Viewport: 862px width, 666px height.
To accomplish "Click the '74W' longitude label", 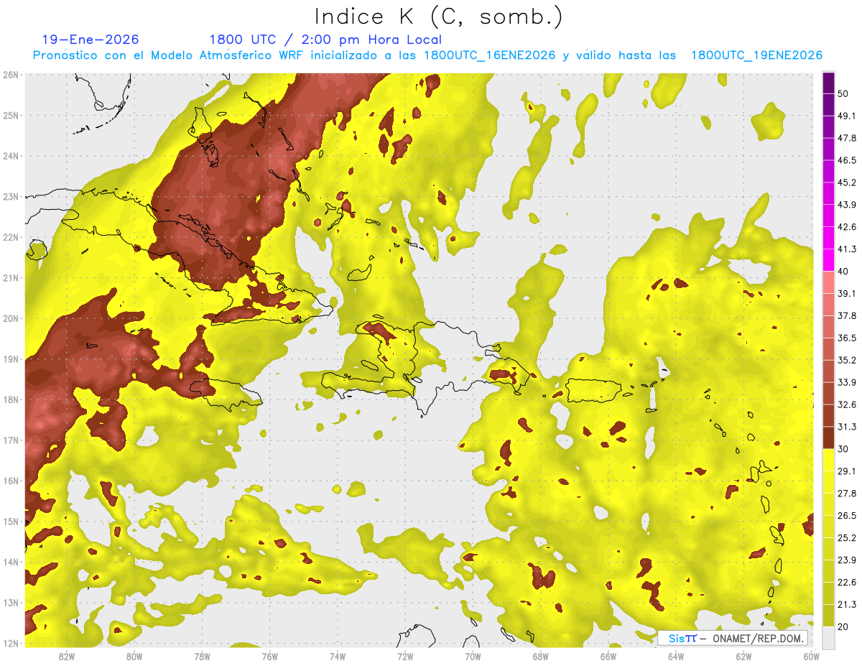I will click(337, 656).
